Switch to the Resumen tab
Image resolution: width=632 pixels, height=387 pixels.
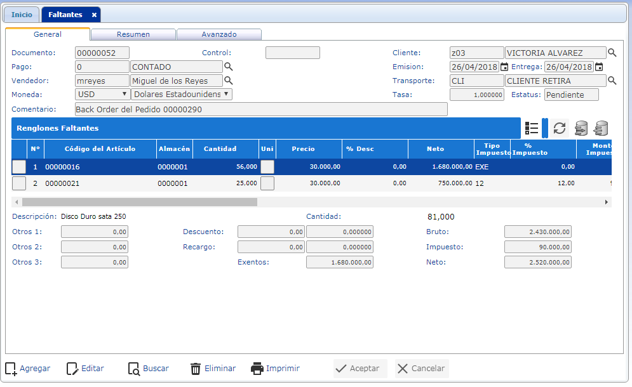pos(133,35)
